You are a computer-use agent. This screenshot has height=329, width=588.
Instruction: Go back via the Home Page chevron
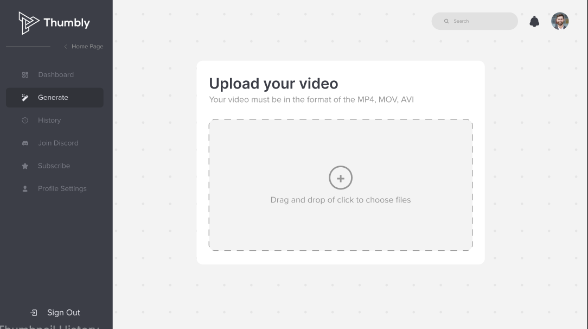point(66,47)
